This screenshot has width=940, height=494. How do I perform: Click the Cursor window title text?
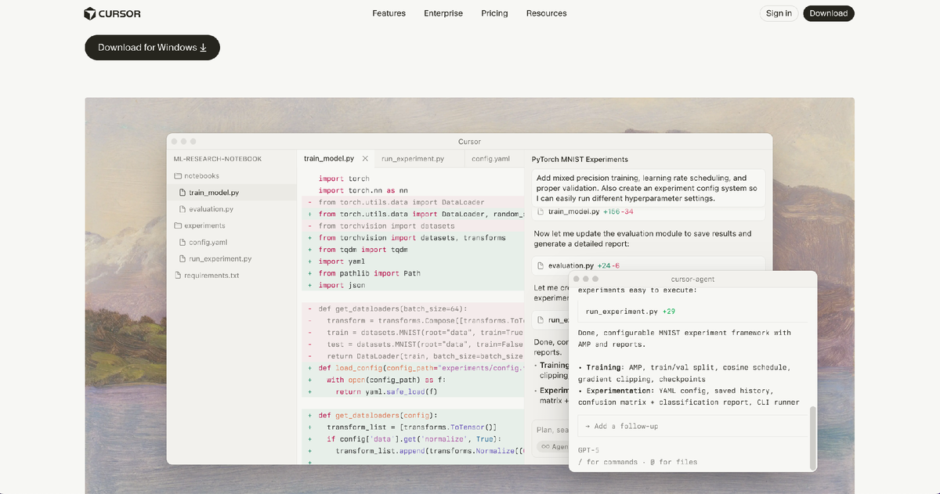click(470, 142)
